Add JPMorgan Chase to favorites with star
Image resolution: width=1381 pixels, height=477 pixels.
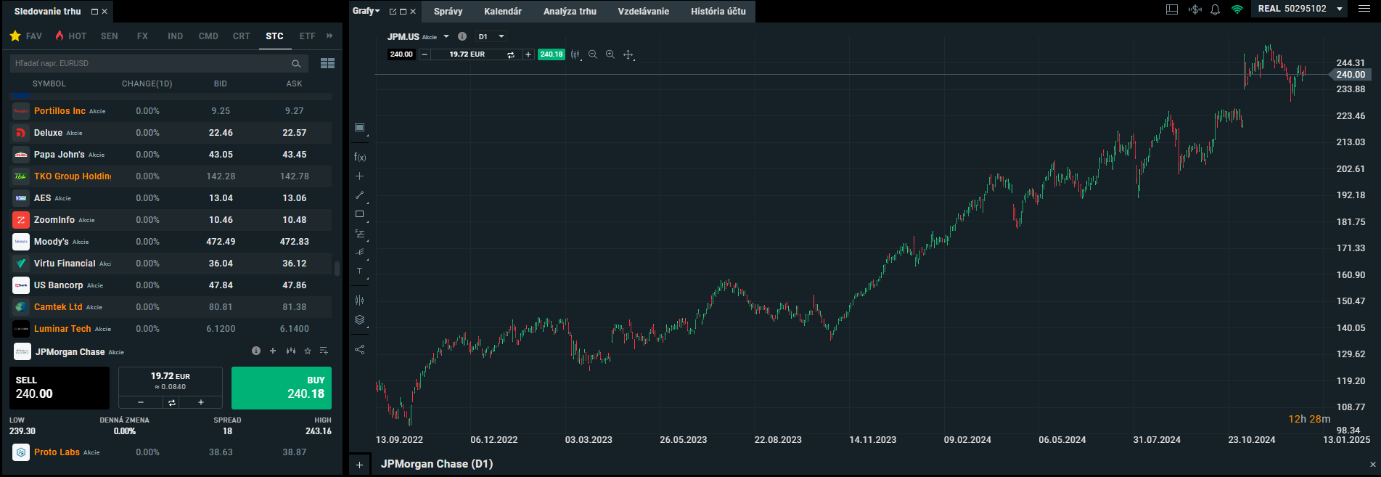pyautogui.click(x=308, y=351)
